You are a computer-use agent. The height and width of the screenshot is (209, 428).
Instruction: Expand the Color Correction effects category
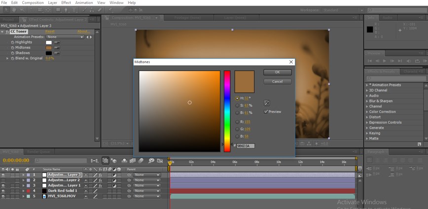click(x=367, y=112)
